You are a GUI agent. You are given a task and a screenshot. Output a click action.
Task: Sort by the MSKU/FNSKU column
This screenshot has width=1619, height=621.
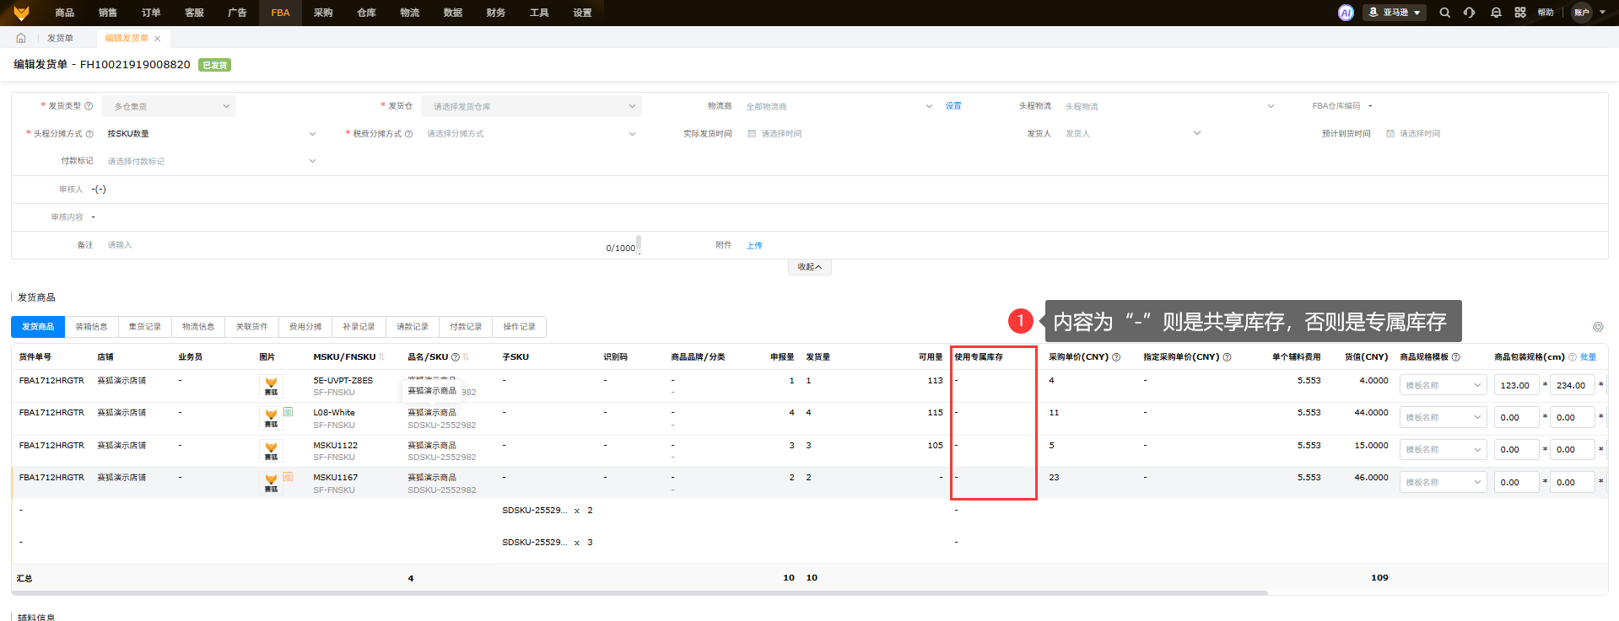pyautogui.click(x=381, y=357)
